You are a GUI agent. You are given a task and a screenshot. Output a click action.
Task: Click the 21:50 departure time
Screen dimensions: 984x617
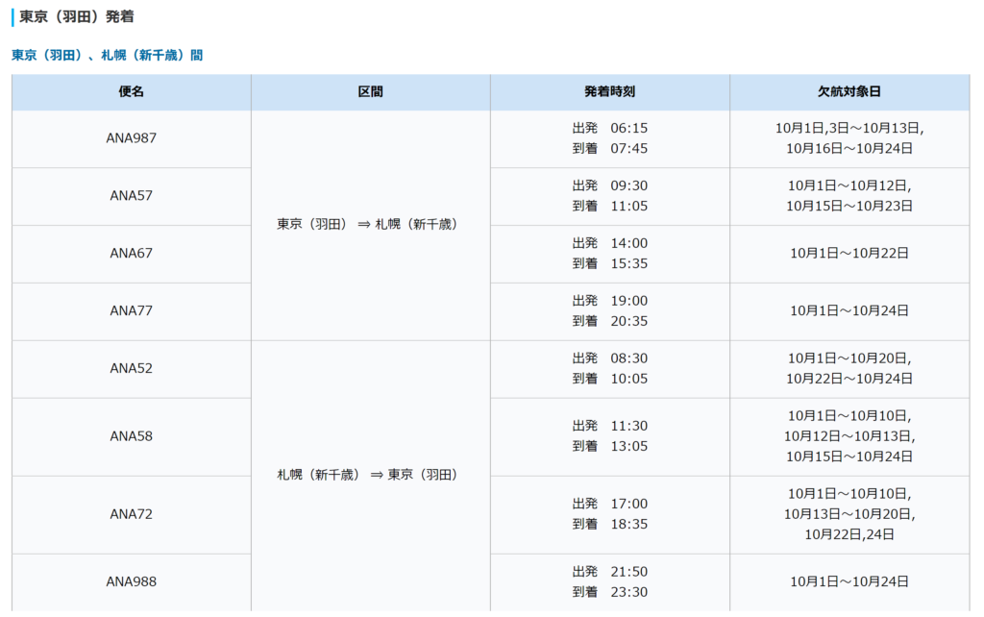coord(628,572)
